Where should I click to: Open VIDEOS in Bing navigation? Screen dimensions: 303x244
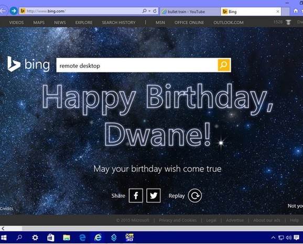click(16, 23)
